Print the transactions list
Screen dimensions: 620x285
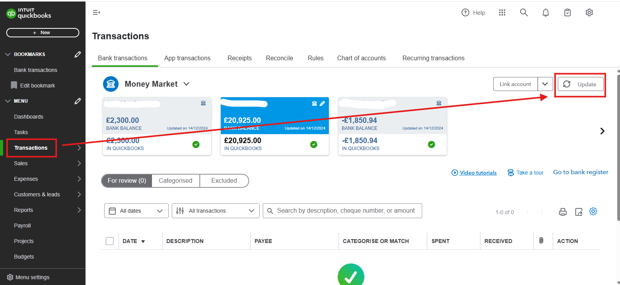[563, 212]
